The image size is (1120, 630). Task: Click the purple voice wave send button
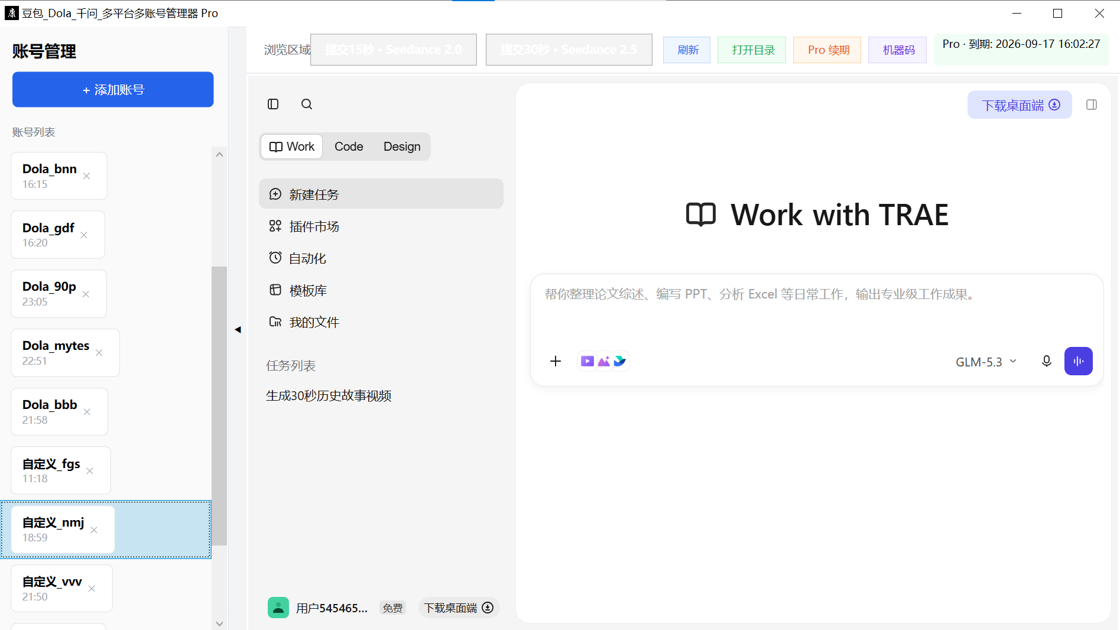(x=1079, y=361)
